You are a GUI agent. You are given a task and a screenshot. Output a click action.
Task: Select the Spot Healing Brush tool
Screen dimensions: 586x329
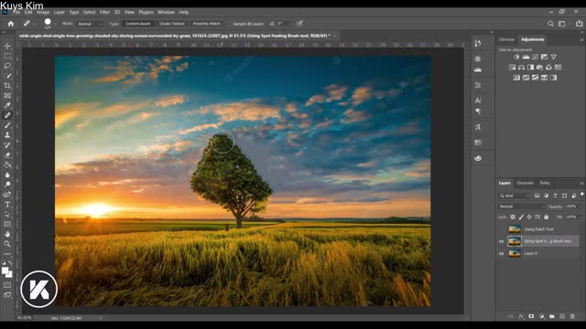pos(7,115)
